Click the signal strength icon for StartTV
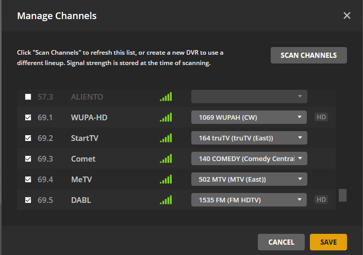The height and width of the screenshot is (255, 363). point(166,138)
